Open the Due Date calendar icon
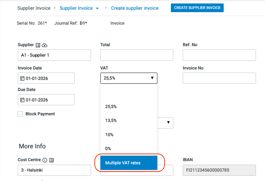The width and height of the screenshot is (265, 181). (22, 100)
